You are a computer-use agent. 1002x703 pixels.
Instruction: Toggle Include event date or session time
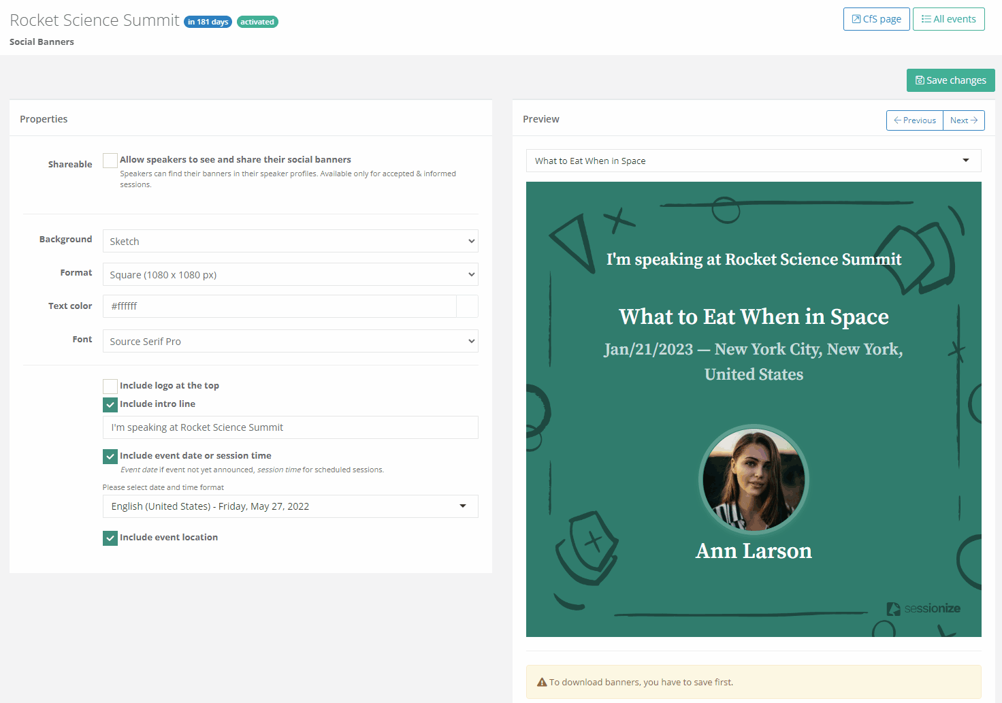pyautogui.click(x=110, y=457)
